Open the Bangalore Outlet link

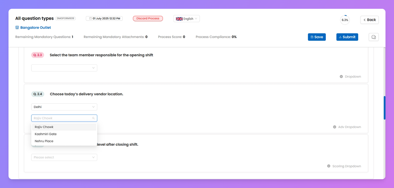point(36,28)
